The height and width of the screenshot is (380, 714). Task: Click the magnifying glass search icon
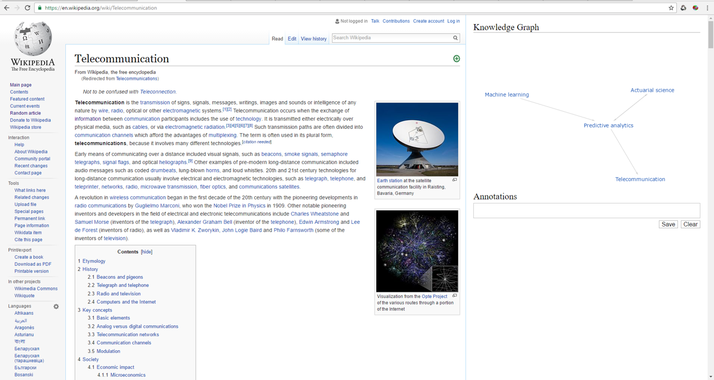point(455,38)
